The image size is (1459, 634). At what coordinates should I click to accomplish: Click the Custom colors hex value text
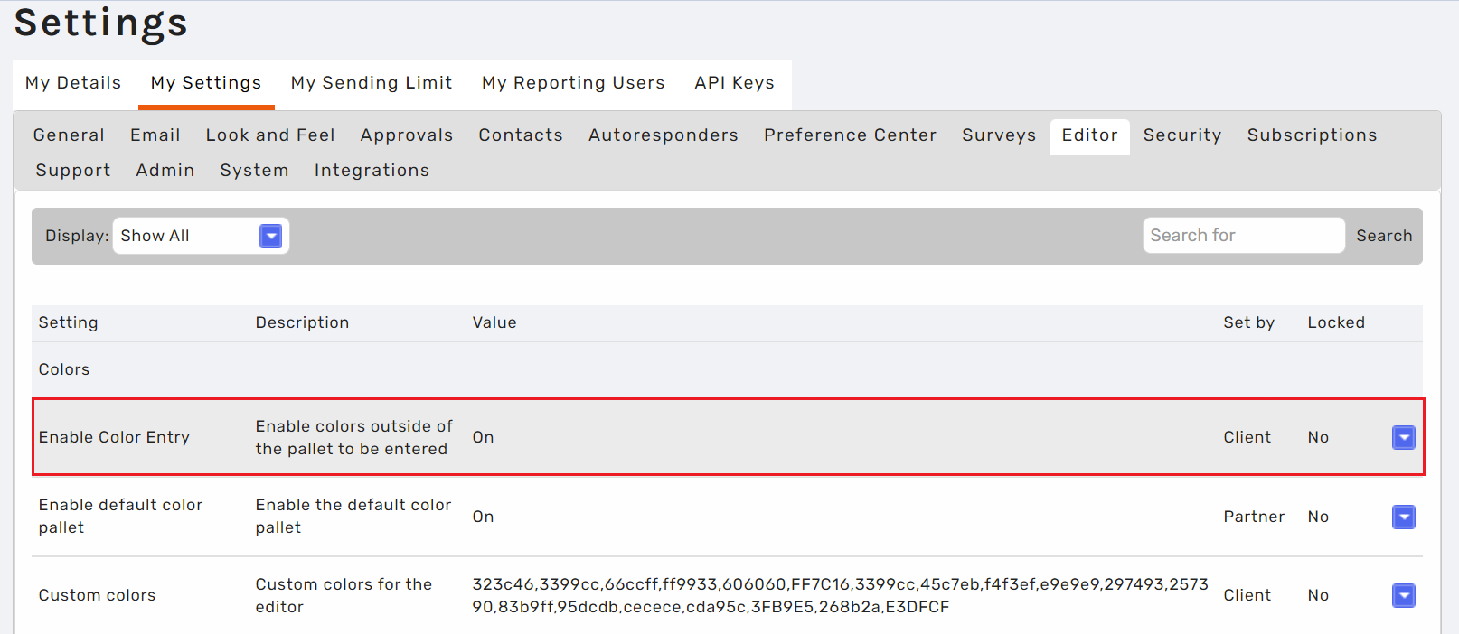coord(840,595)
